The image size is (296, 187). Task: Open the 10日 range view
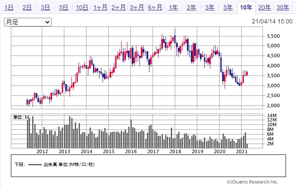point(82,7)
